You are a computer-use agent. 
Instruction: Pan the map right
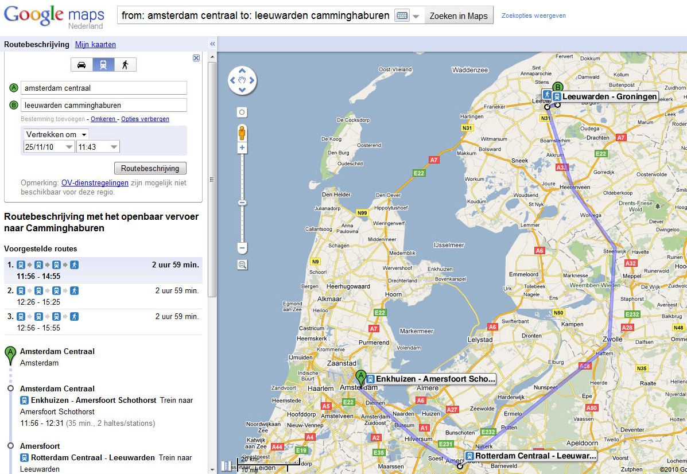pyautogui.click(x=252, y=80)
